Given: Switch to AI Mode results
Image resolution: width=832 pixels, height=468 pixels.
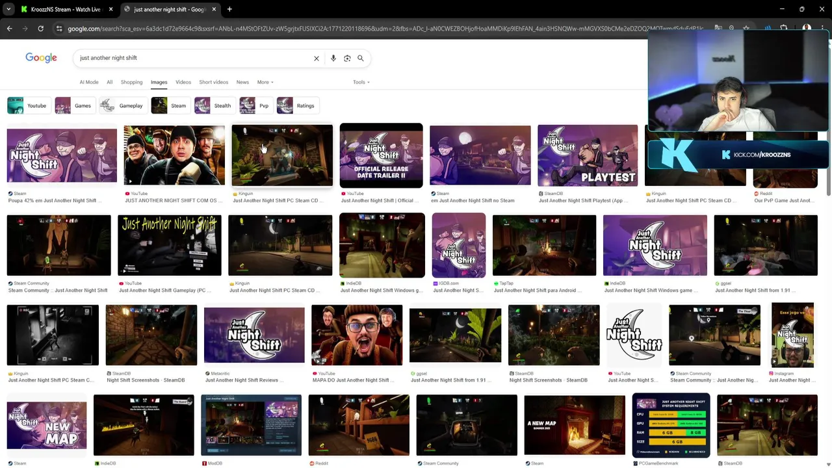Looking at the screenshot, I should (89, 82).
